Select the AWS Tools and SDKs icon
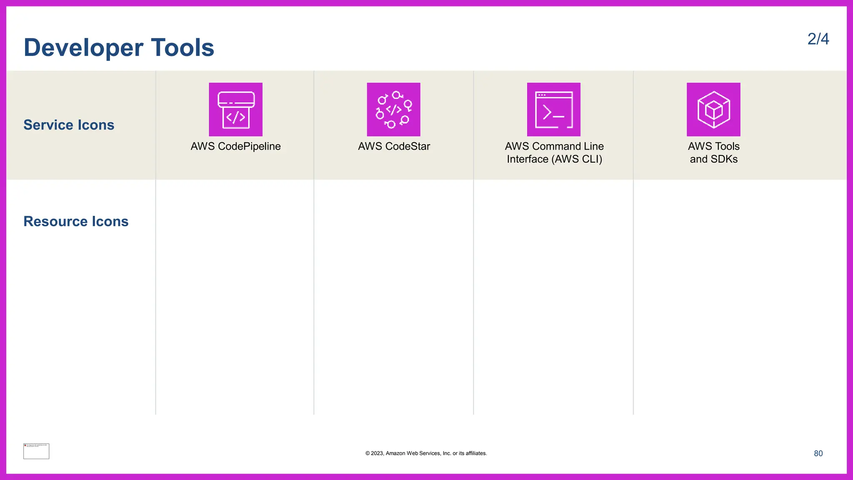853x480 pixels. tap(713, 109)
